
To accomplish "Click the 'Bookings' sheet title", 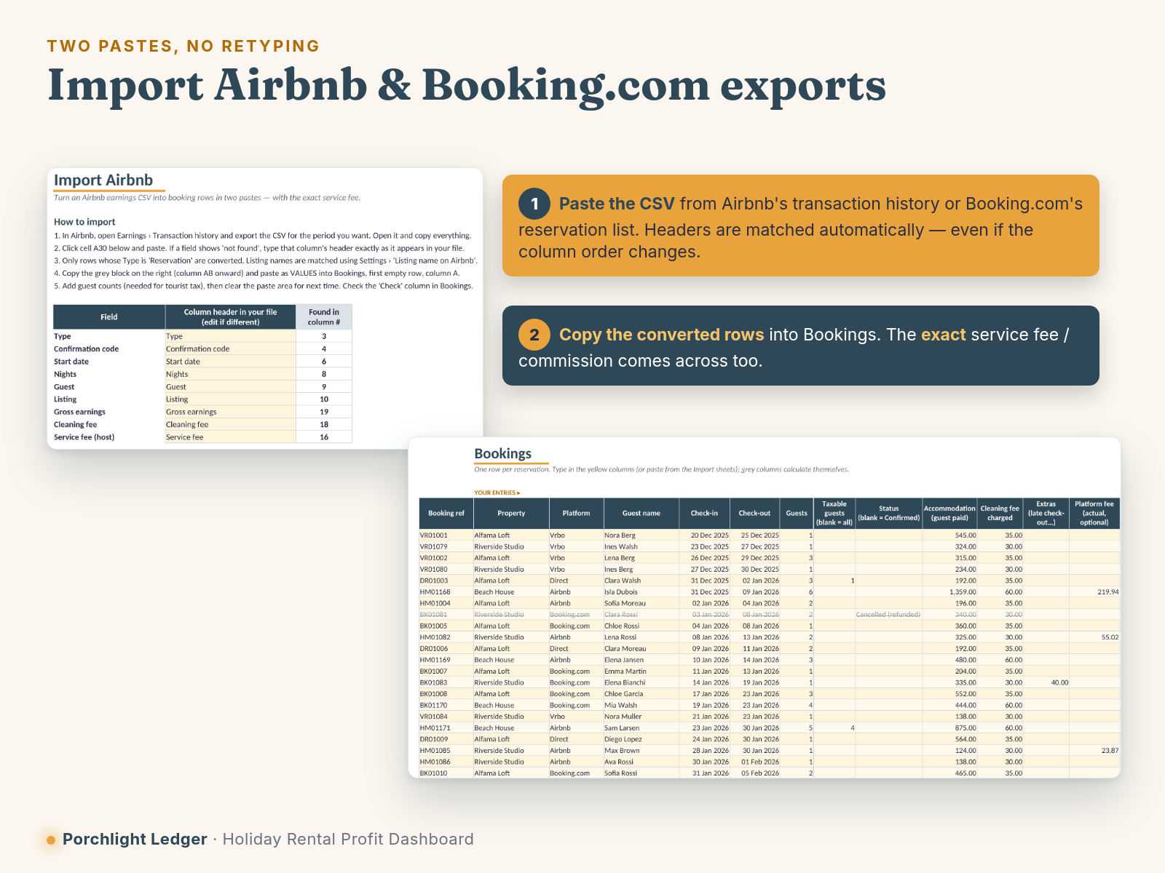I will [503, 453].
